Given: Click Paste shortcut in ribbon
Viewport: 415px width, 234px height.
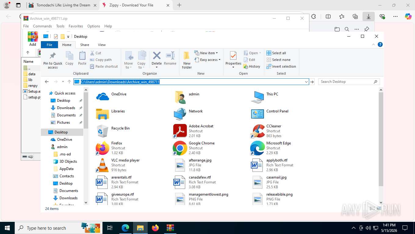Looking at the screenshot, I should tap(104, 66).
